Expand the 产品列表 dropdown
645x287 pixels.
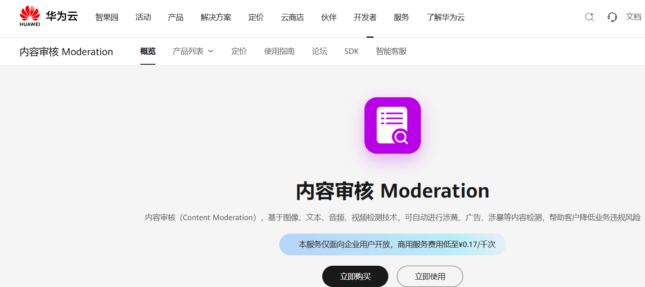tap(193, 51)
